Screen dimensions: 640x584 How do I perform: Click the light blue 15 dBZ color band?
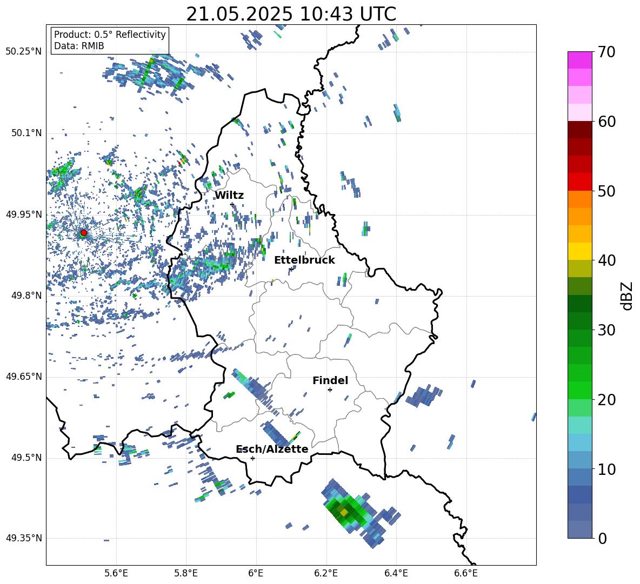tap(580, 442)
